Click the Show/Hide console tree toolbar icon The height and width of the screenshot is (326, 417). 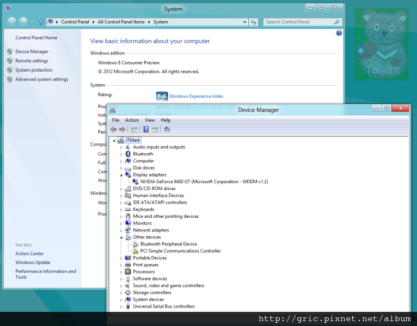134,129
